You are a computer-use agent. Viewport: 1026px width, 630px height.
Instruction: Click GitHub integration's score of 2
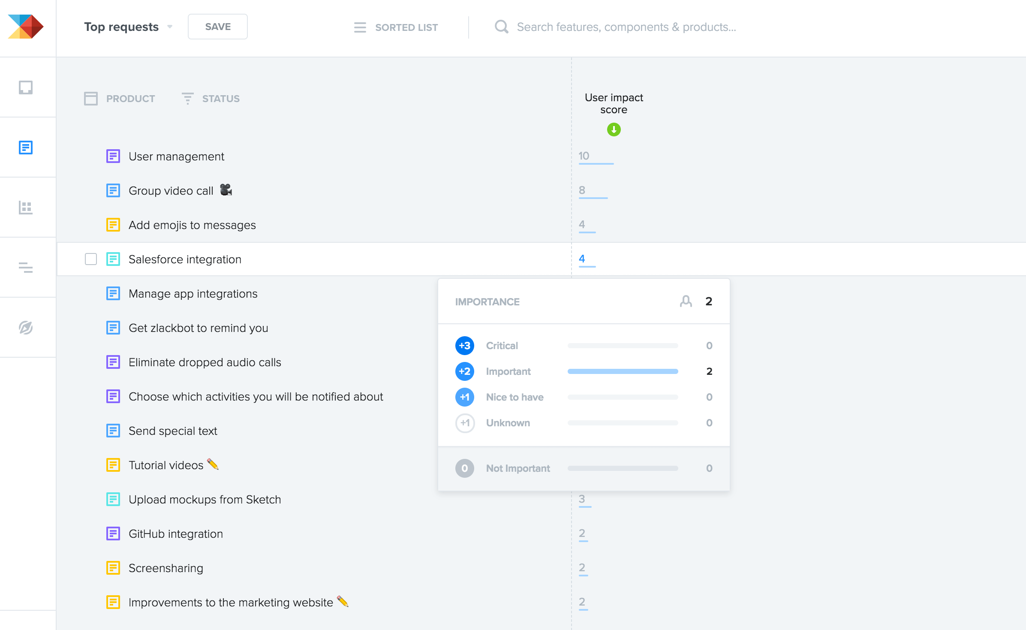pos(582,533)
